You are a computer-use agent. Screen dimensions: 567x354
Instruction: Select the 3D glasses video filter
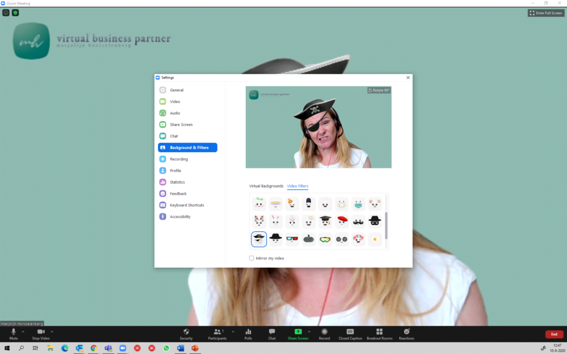click(x=292, y=239)
